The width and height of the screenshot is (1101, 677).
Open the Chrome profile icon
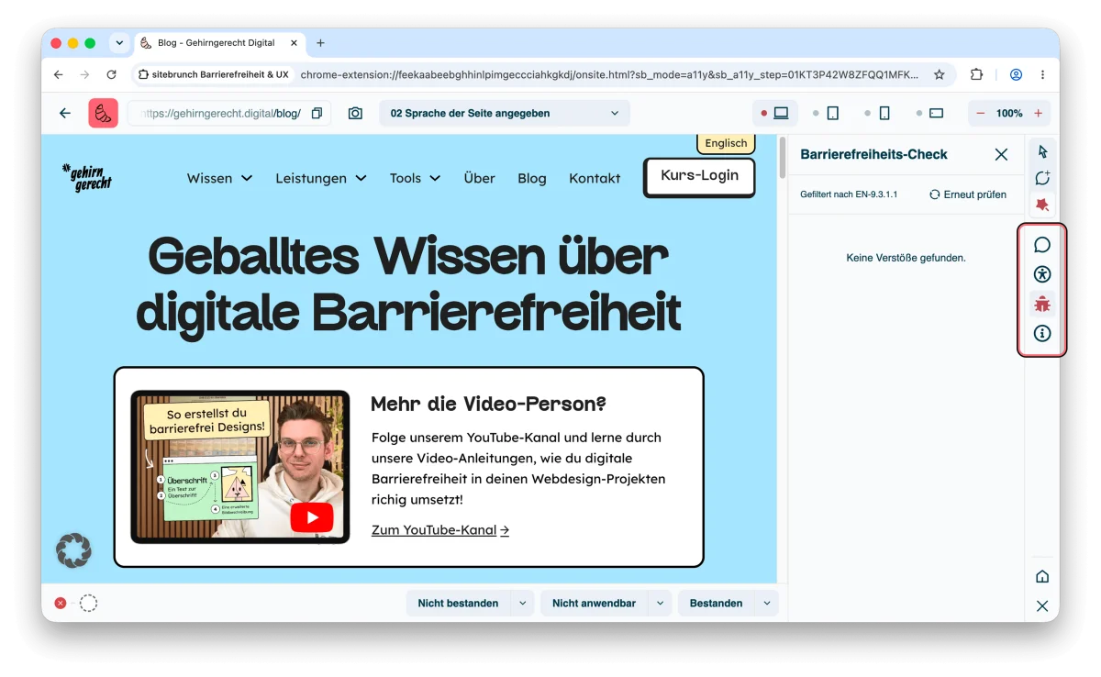pos(1016,74)
